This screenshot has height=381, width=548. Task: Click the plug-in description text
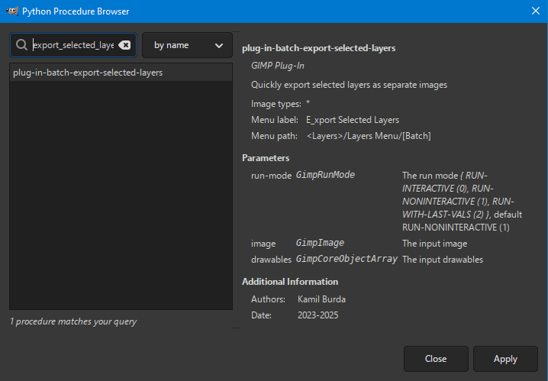coord(349,85)
